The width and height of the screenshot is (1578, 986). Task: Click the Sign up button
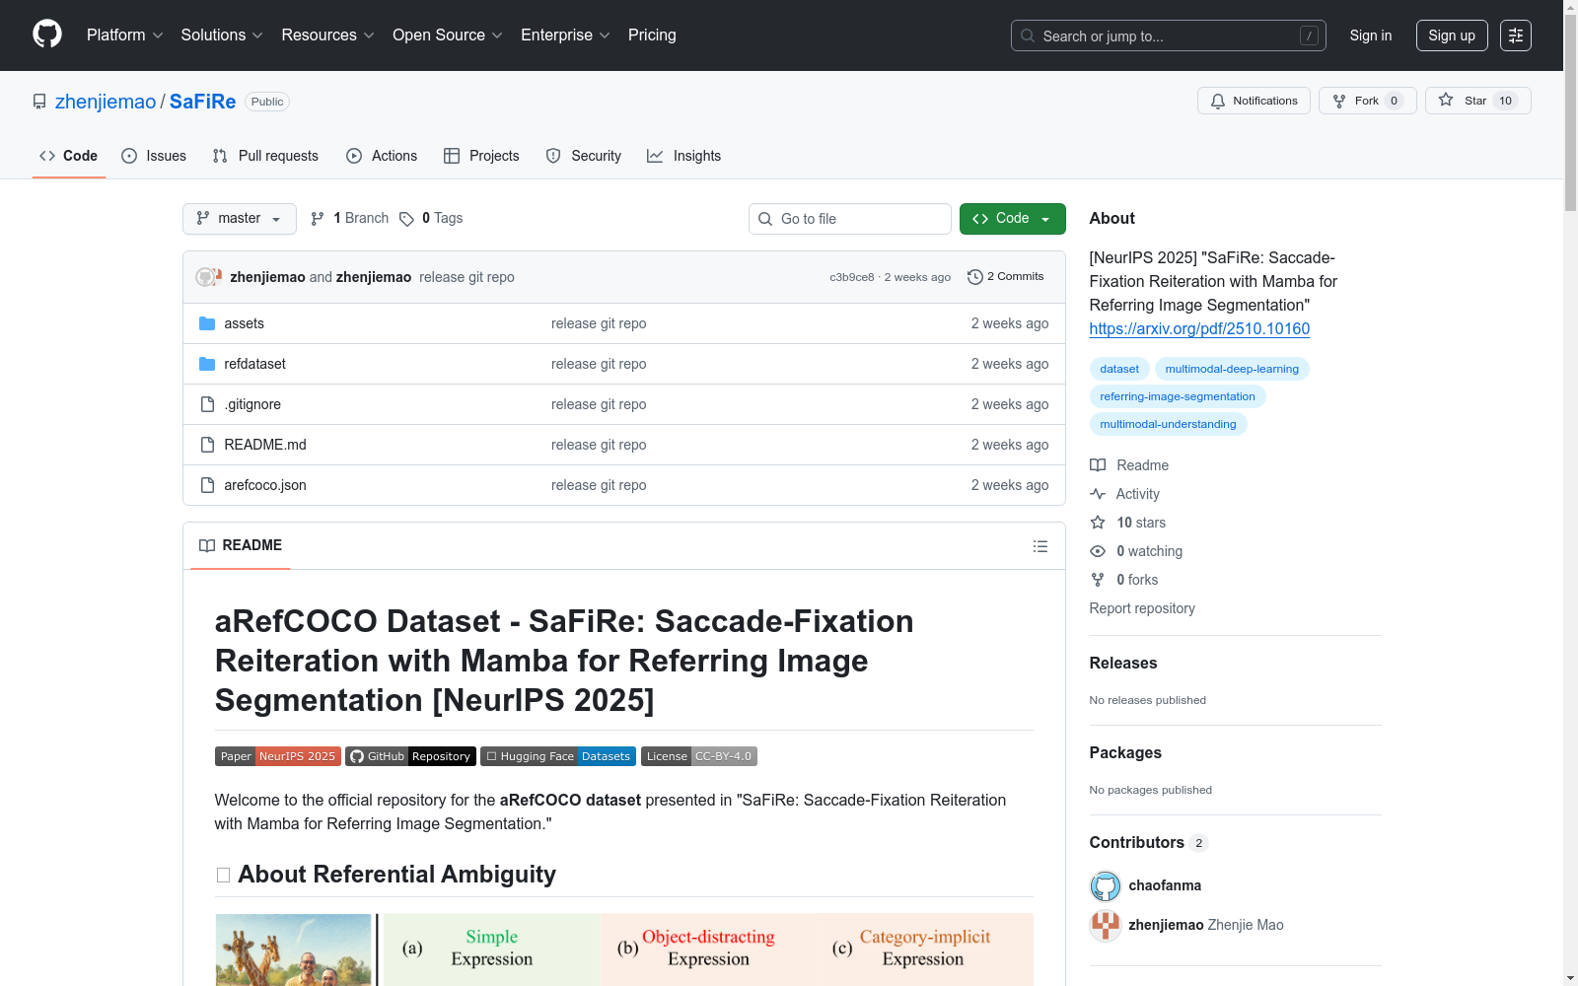point(1452,35)
